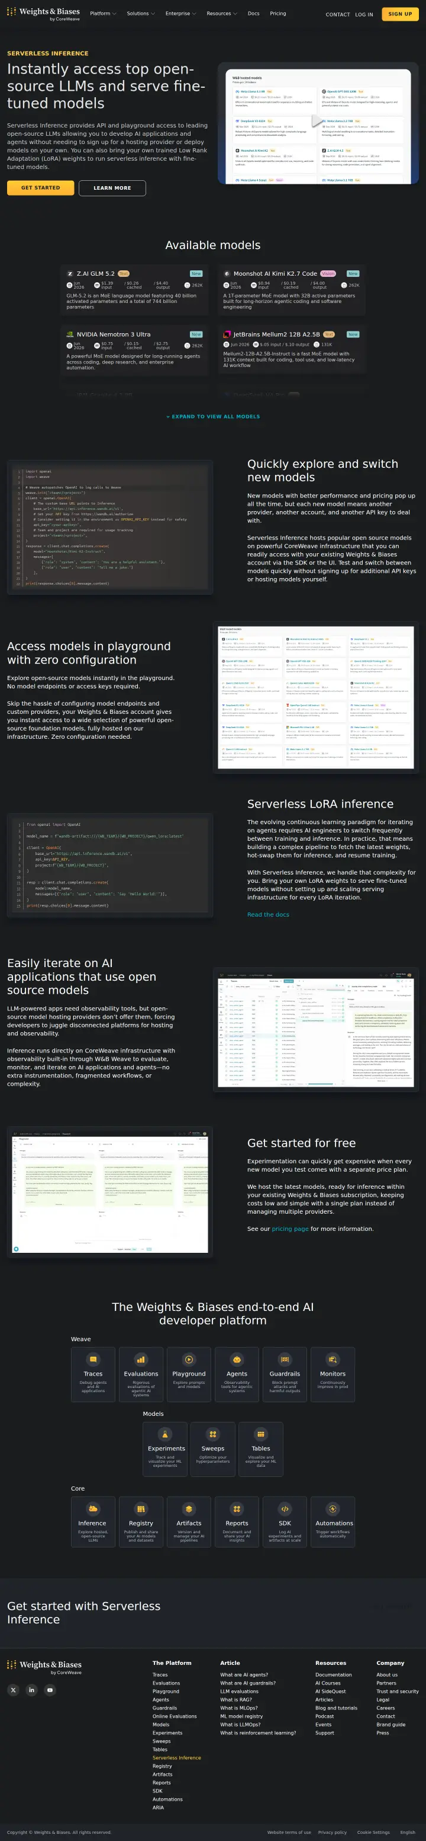Click the Weights & Biases header logo
This screenshot has width=426, height=1841.
coord(44,13)
